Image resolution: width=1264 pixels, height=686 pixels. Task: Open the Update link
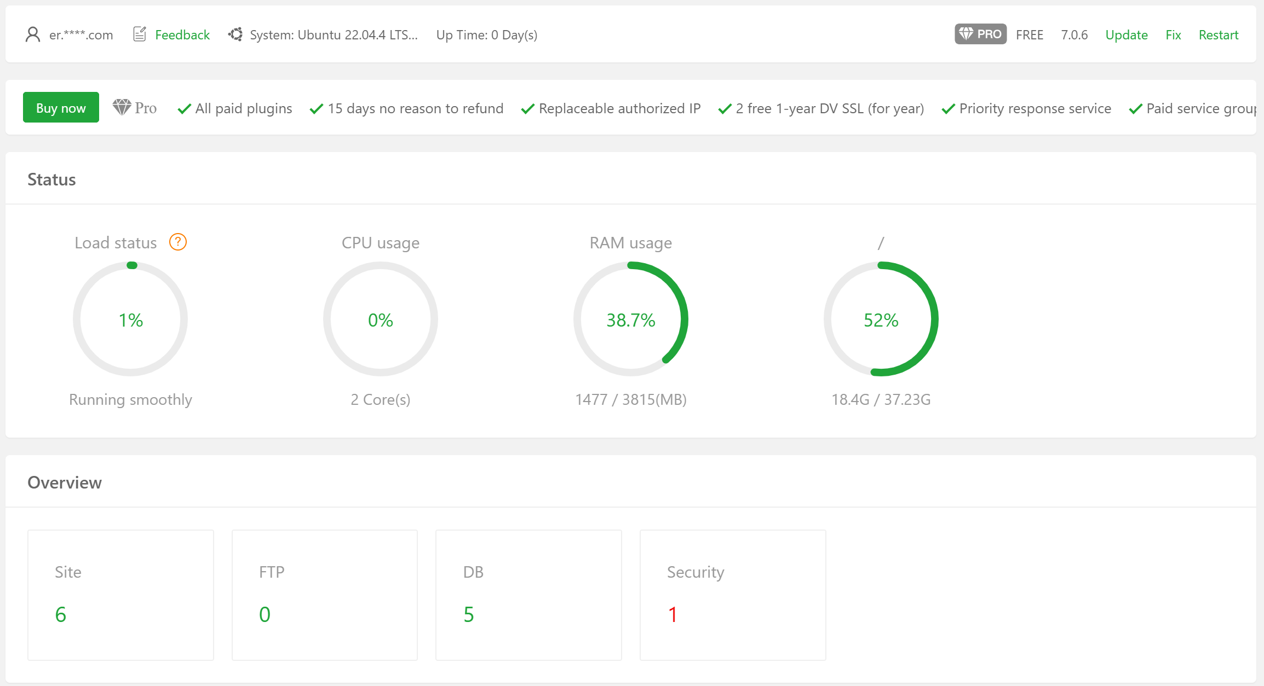click(x=1126, y=34)
